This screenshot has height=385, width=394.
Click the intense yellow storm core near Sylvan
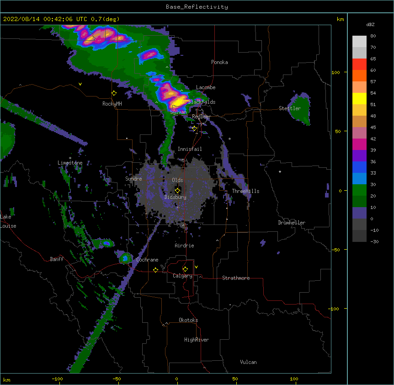[x=180, y=102]
